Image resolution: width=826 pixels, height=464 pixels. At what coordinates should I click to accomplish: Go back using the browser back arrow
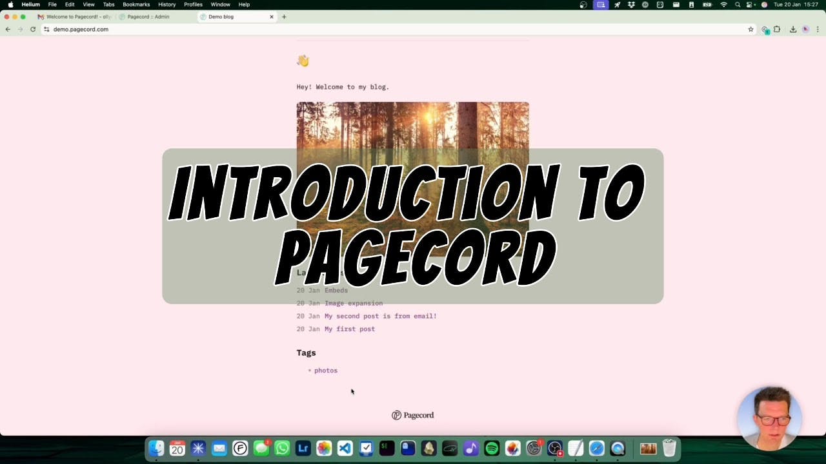point(8,29)
